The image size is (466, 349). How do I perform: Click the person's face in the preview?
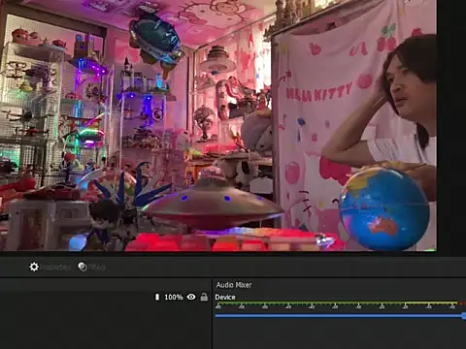pos(402,89)
